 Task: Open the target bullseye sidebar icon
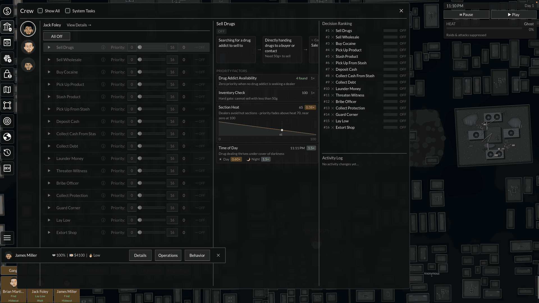pyautogui.click(x=7, y=121)
